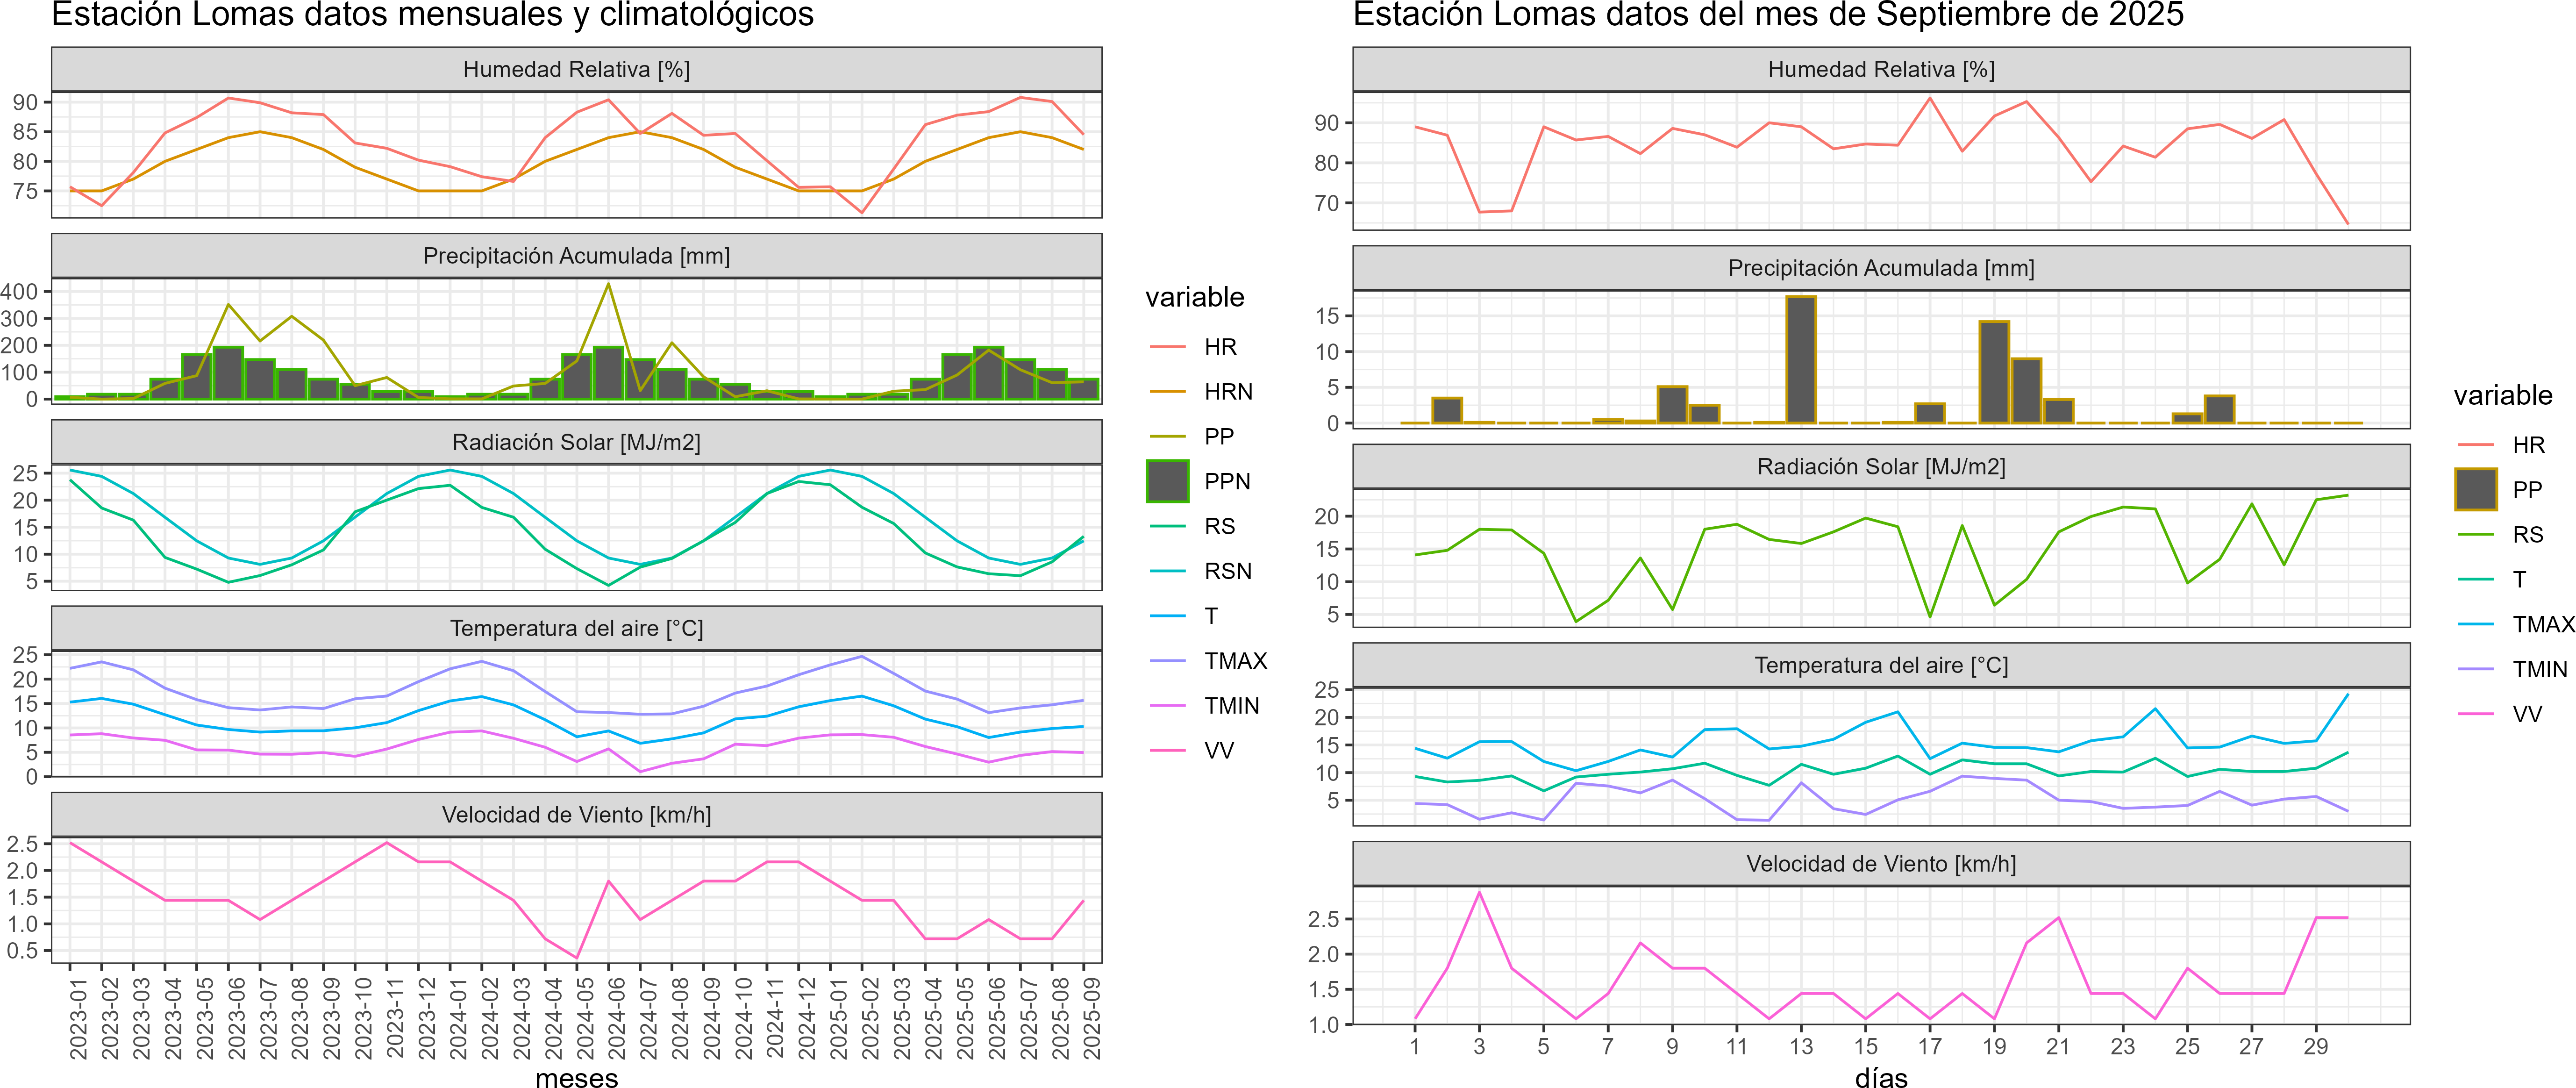The height and width of the screenshot is (1088, 2576).
Task: Click the tallest daily precipitation bar on day 13
Action: 1801,360
